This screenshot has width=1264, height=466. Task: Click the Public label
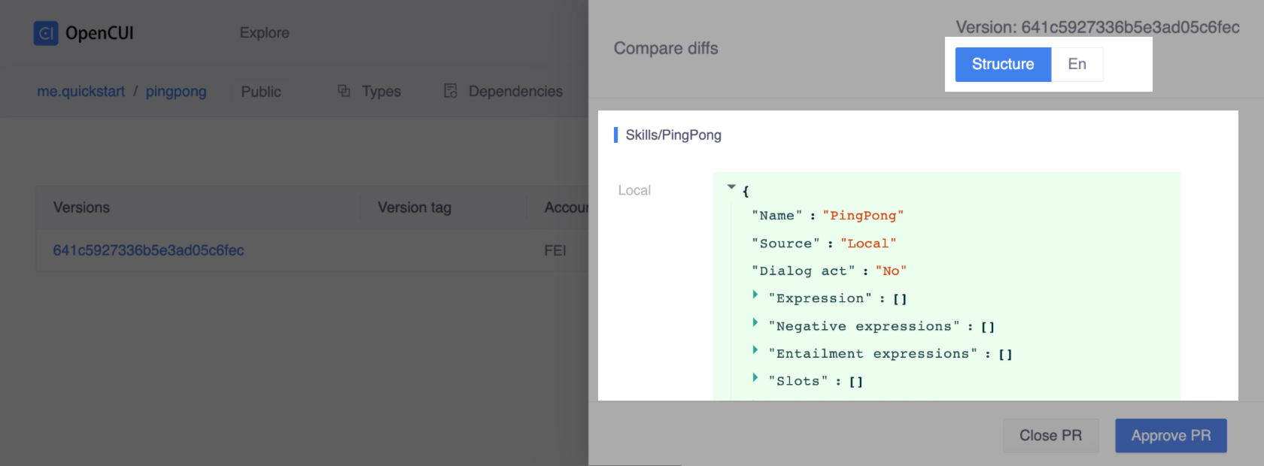tap(261, 92)
